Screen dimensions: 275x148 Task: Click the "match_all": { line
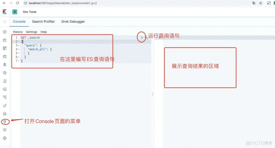click(40, 49)
